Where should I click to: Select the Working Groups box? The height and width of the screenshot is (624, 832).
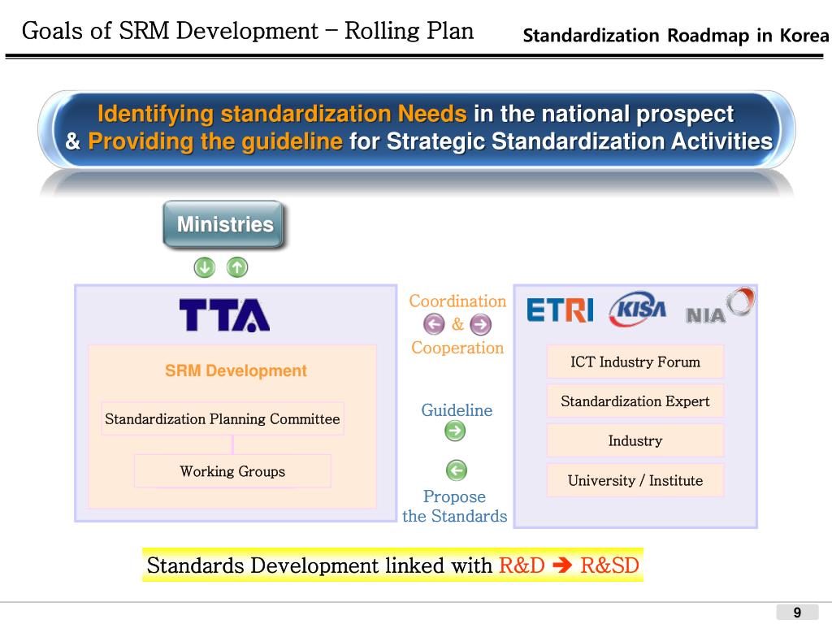(232, 471)
